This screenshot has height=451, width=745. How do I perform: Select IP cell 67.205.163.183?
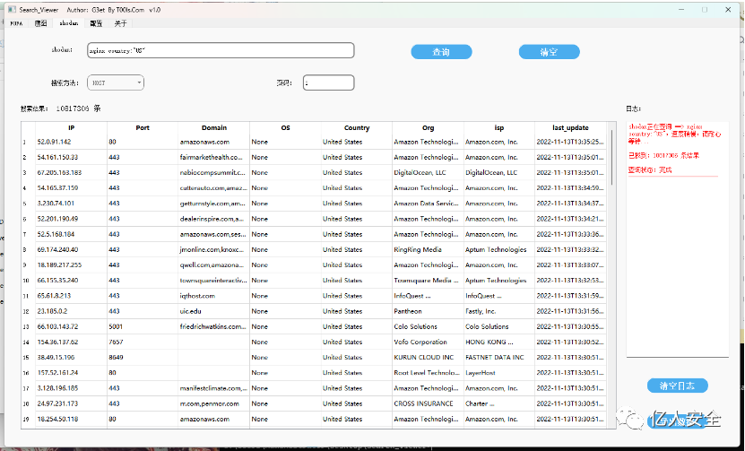[71, 172]
